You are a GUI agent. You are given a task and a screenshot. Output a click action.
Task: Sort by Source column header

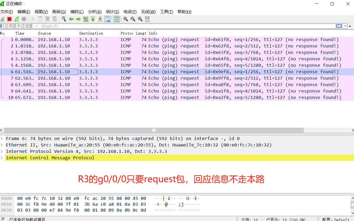pos(57,33)
